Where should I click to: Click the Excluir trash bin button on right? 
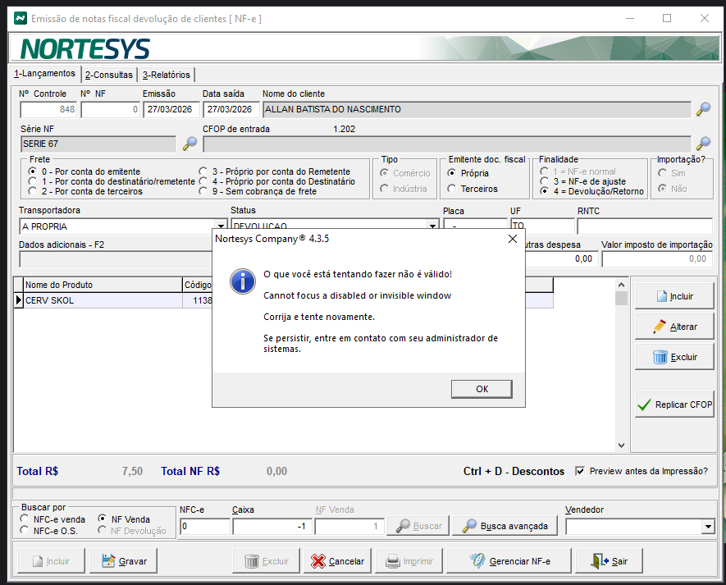(x=673, y=357)
